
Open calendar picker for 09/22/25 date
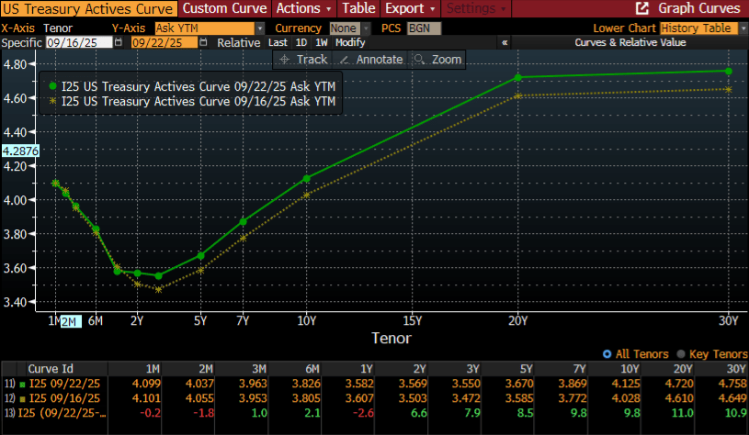tap(203, 43)
